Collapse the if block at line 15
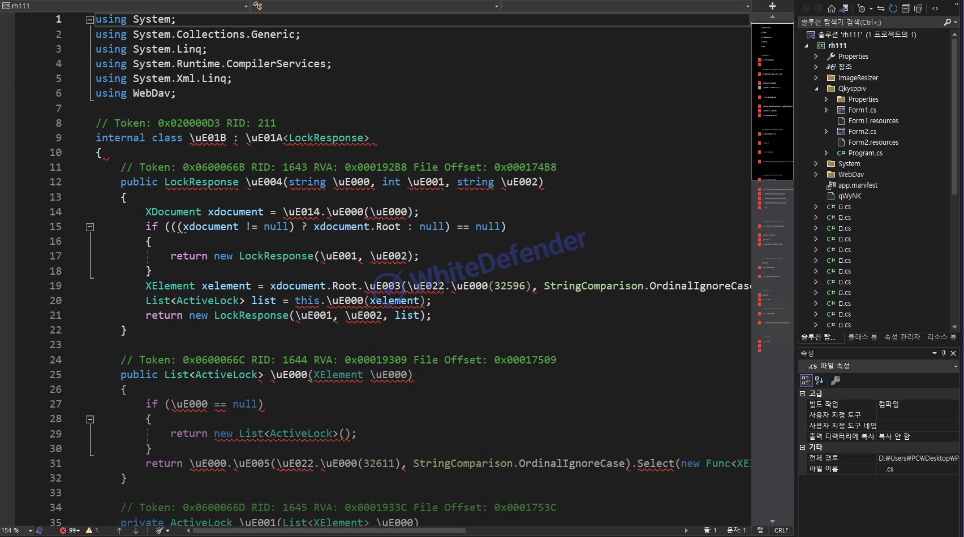This screenshot has height=537, width=964. pos(89,227)
